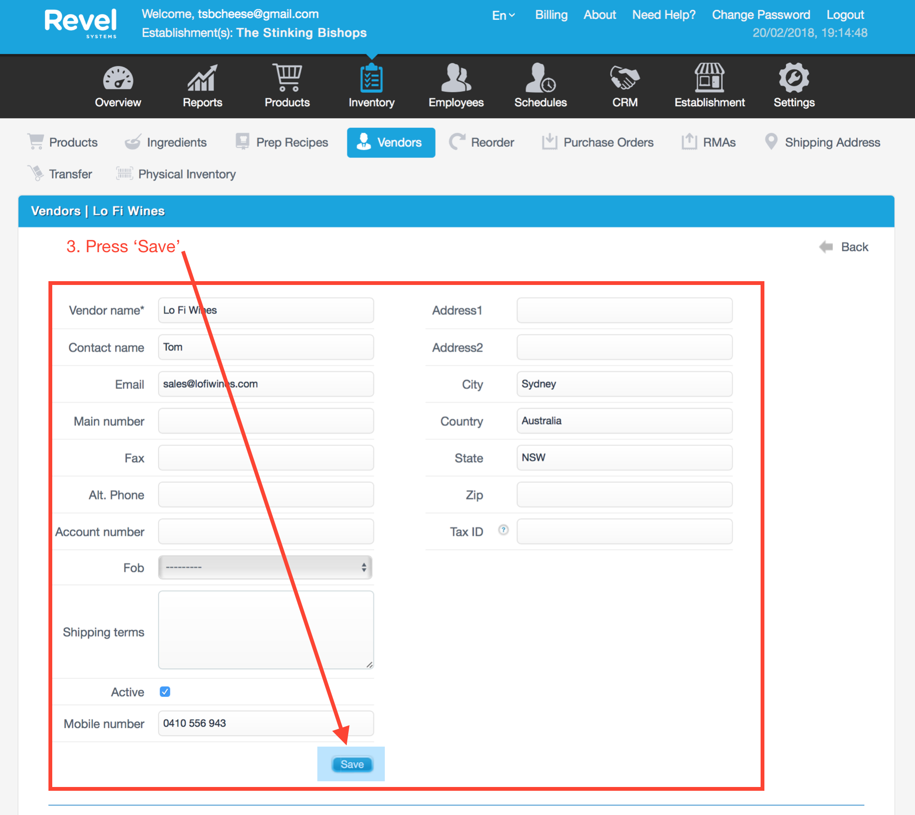The height and width of the screenshot is (815, 915).
Task: Click the Back arrow icon
Action: (x=826, y=247)
